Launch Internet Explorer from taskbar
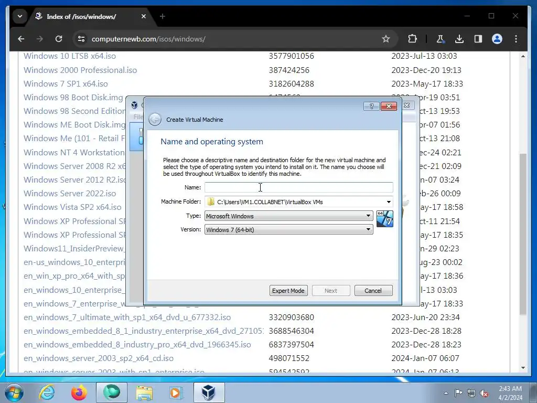The image size is (537, 403). pyautogui.click(x=47, y=393)
